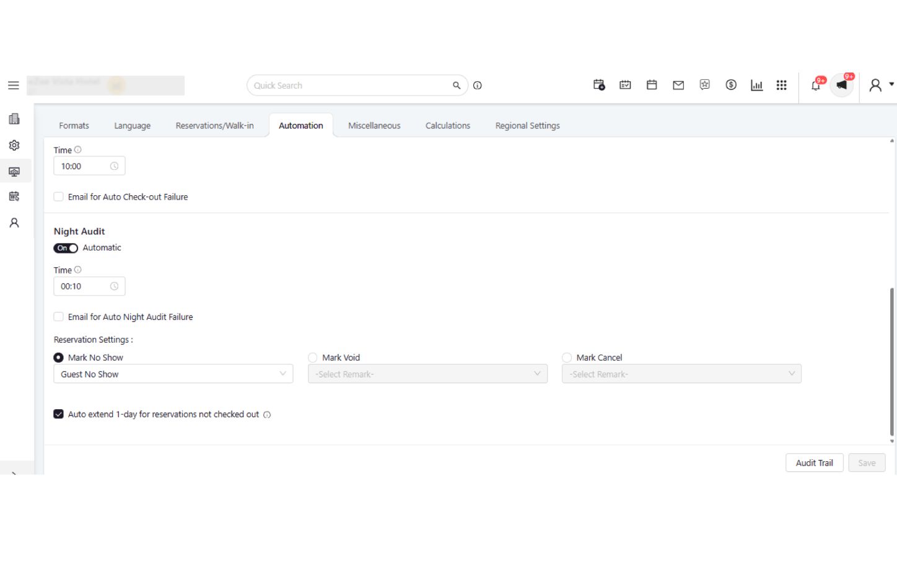
Task: Switch to the Language tab
Action: coord(133,125)
